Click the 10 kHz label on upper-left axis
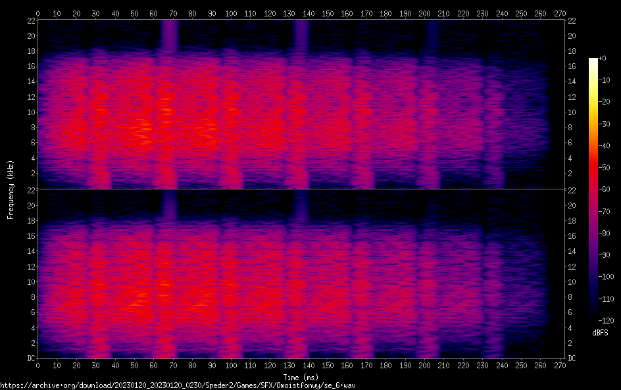The width and height of the screenshot is (621, 390). (29, 112)
